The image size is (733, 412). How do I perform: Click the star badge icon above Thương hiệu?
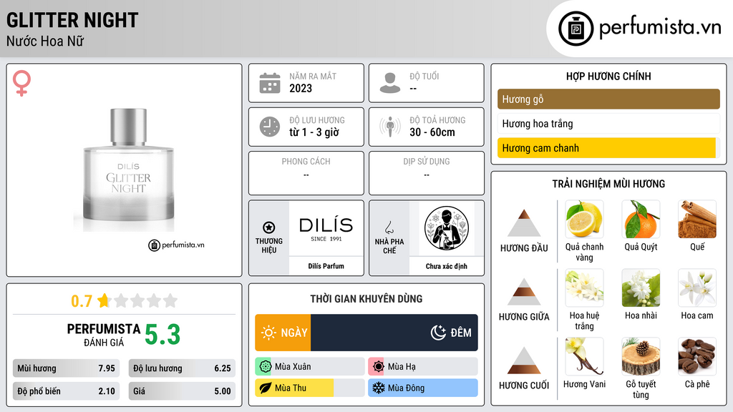coord(269,227)
